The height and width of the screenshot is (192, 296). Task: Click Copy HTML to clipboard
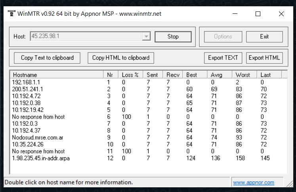(121, 58)
